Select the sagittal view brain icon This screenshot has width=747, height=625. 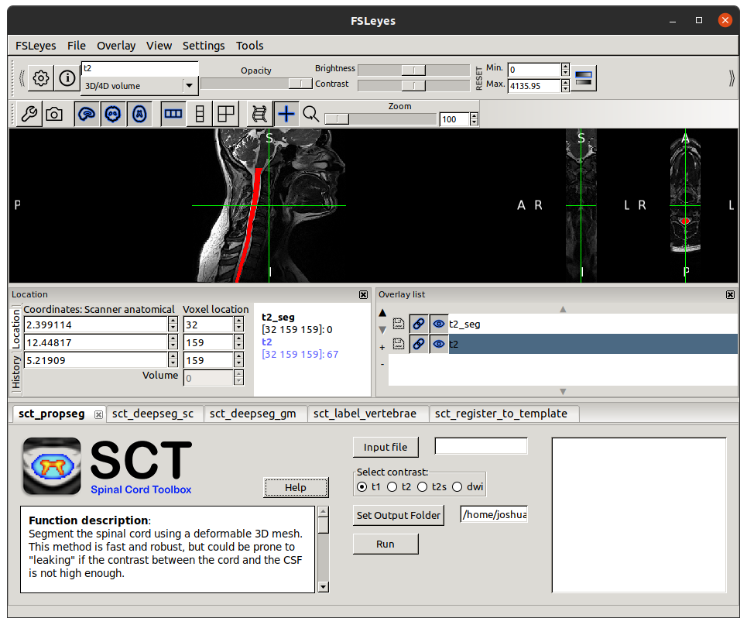click(87, 114)
